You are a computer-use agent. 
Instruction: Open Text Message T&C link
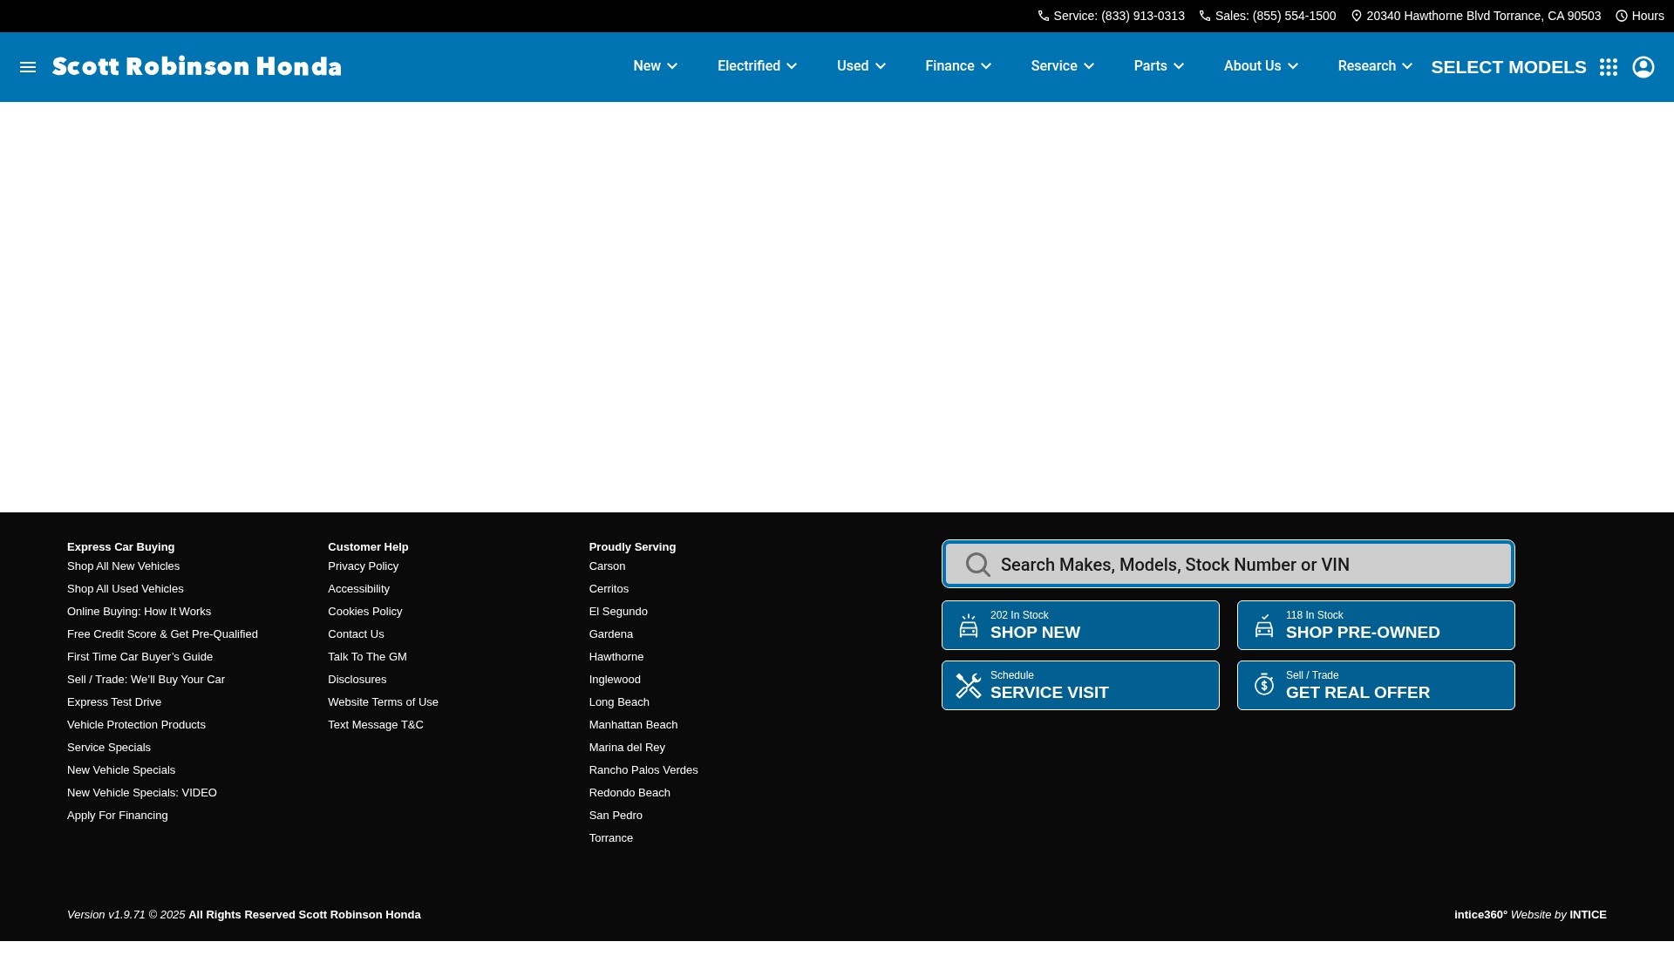pos(375,725)
